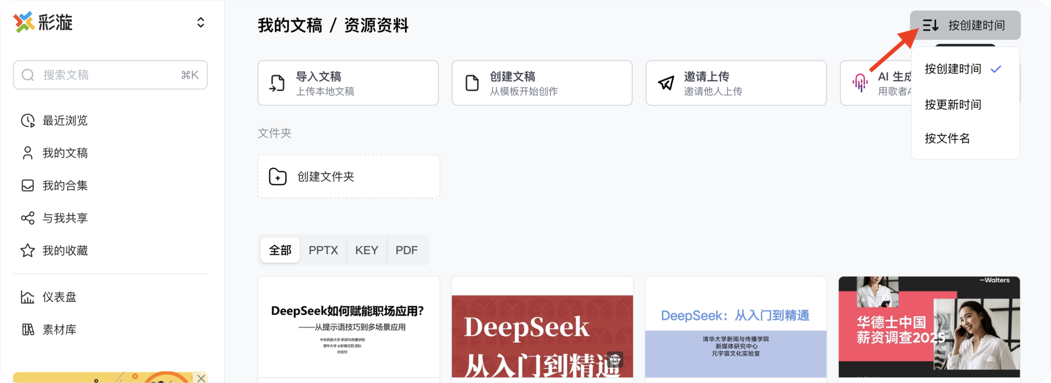Select the PPTX filter tab
This screenshot has height=383, width=1051.
click(323, 250)
